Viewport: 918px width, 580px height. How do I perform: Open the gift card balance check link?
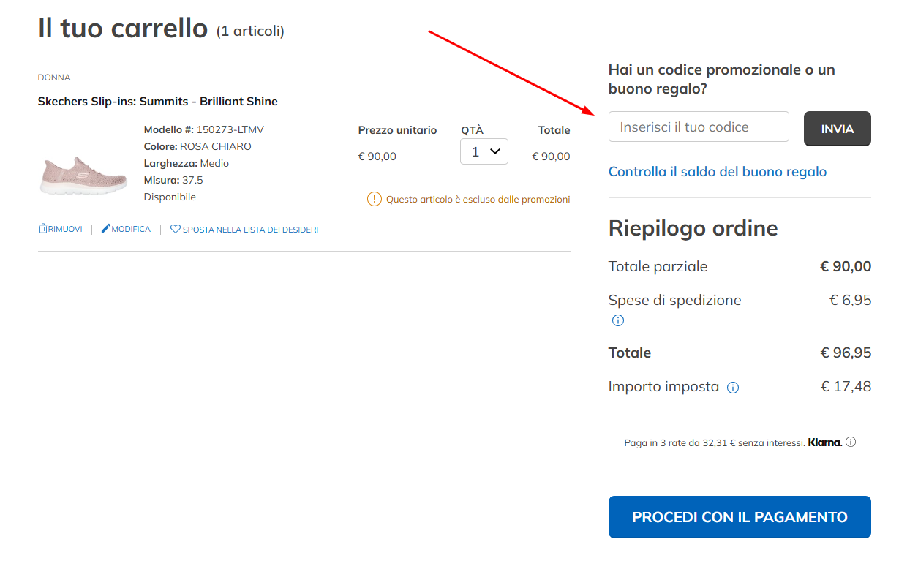click(x=718, y=171)
